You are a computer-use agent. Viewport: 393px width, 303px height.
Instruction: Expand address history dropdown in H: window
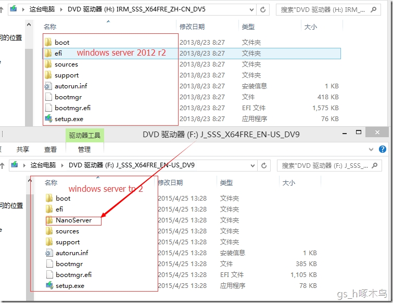251,9
